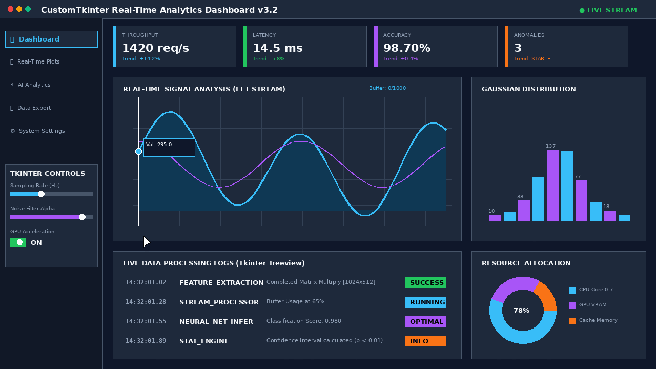Click the "14.5 ms" latency value
The image size is (656, 369).
click(278, 48)
